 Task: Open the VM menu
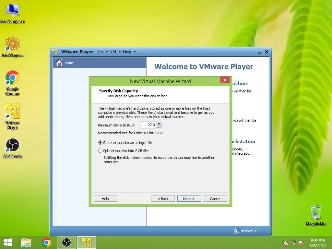[x=113, y=52]
